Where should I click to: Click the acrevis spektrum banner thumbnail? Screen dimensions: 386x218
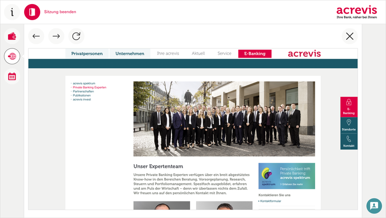coord(286,176)
